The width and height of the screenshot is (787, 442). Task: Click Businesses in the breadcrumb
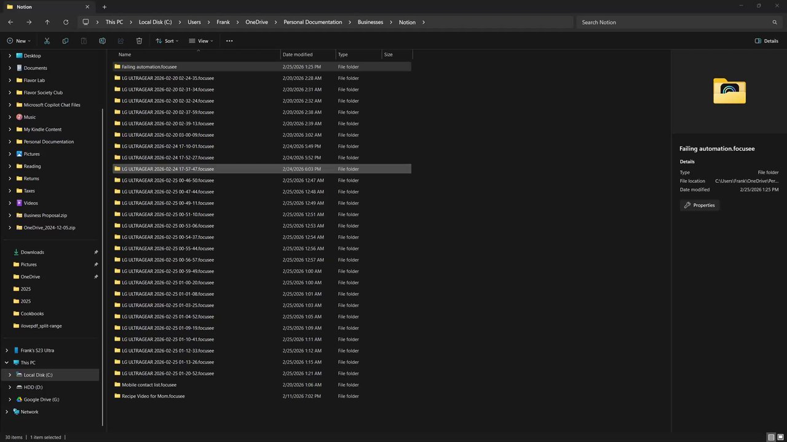tap(371, 22)
